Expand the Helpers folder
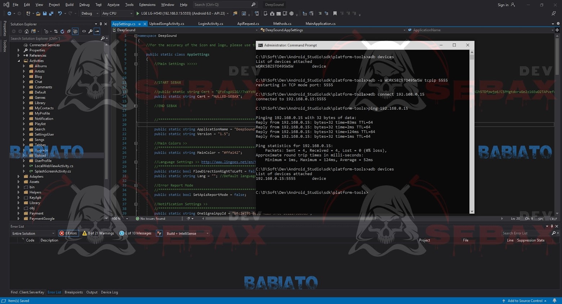Viewport: 562px width, 304px height. tap(19, 192)
